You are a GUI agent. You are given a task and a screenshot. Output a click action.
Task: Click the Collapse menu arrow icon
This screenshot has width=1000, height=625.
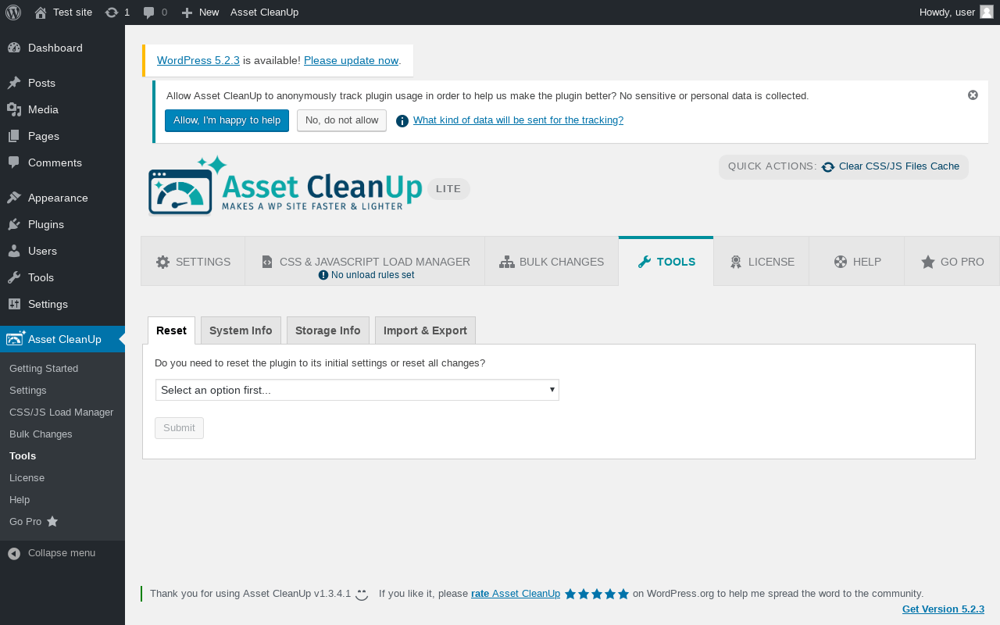click(14, 553)
